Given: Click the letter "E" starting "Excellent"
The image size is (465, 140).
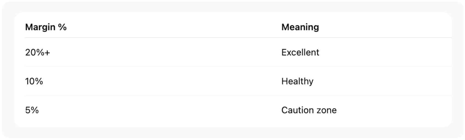Looking at the screenshot, I should (284, 52).
